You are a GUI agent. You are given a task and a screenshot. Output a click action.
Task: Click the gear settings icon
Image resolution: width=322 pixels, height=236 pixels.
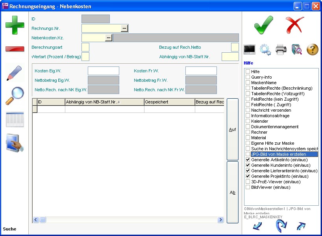pyautogui.click(x=265, y=50)
